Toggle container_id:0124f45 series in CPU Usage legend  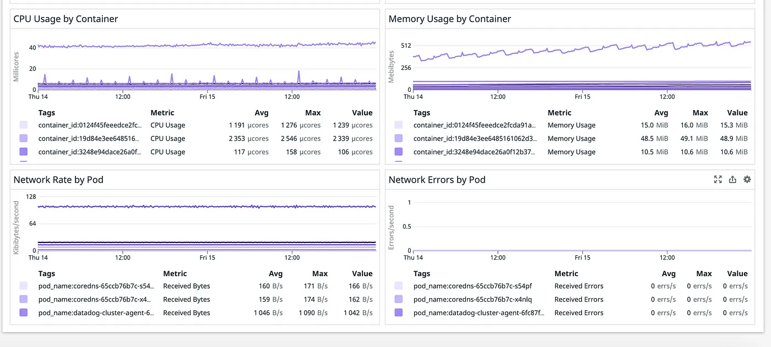(23, 125)
